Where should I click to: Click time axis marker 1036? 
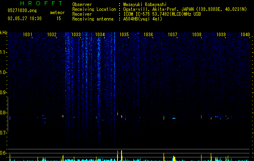pos(148,35)
